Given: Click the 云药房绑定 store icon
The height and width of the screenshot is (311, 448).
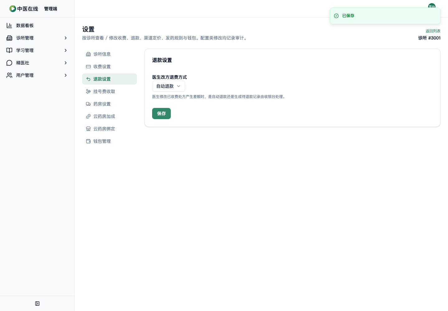Looking at the screenshot, I should click(x=88, y=129).
